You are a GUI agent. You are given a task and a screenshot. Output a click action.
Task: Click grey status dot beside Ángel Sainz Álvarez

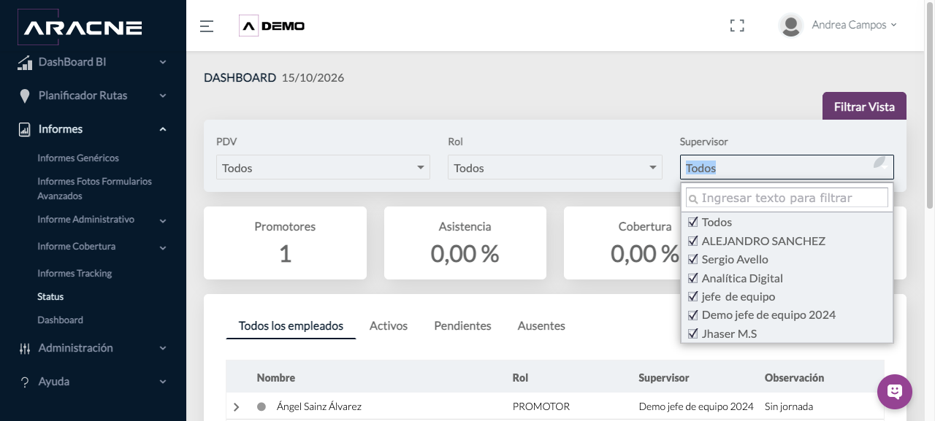pos(262,406)
